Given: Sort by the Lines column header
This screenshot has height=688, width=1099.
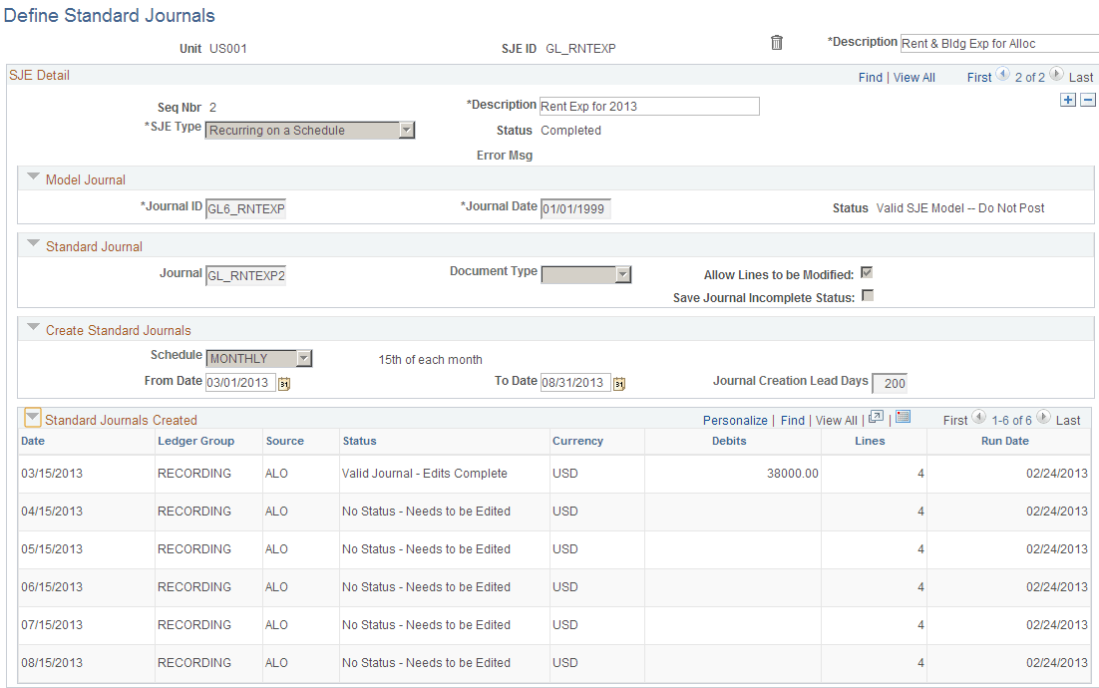Looking at the screenshot, I should coord(870,441).
